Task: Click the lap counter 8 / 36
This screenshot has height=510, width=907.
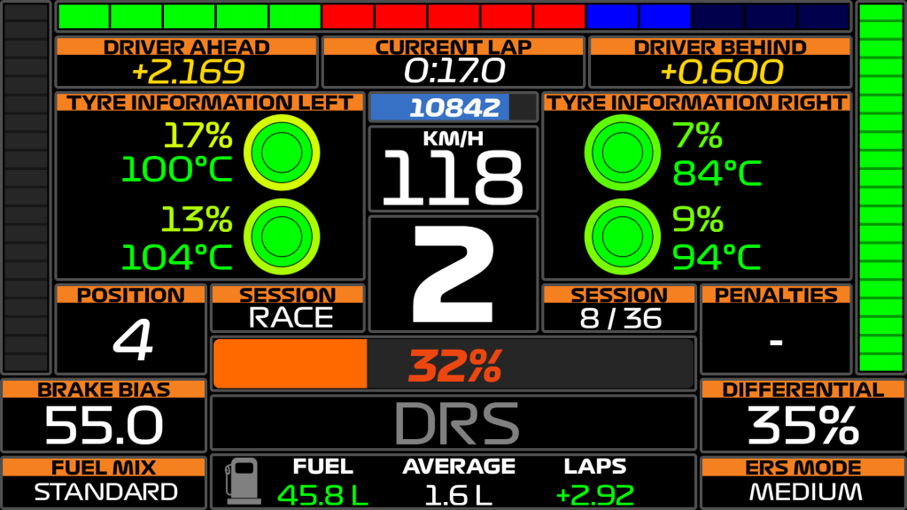Action: [620, 318]
